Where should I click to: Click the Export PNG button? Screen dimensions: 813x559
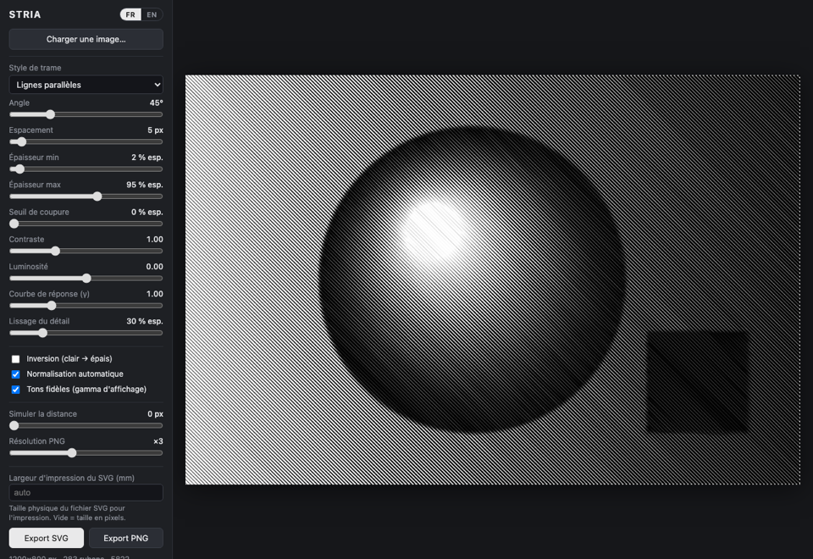click(x=126, y=539)
